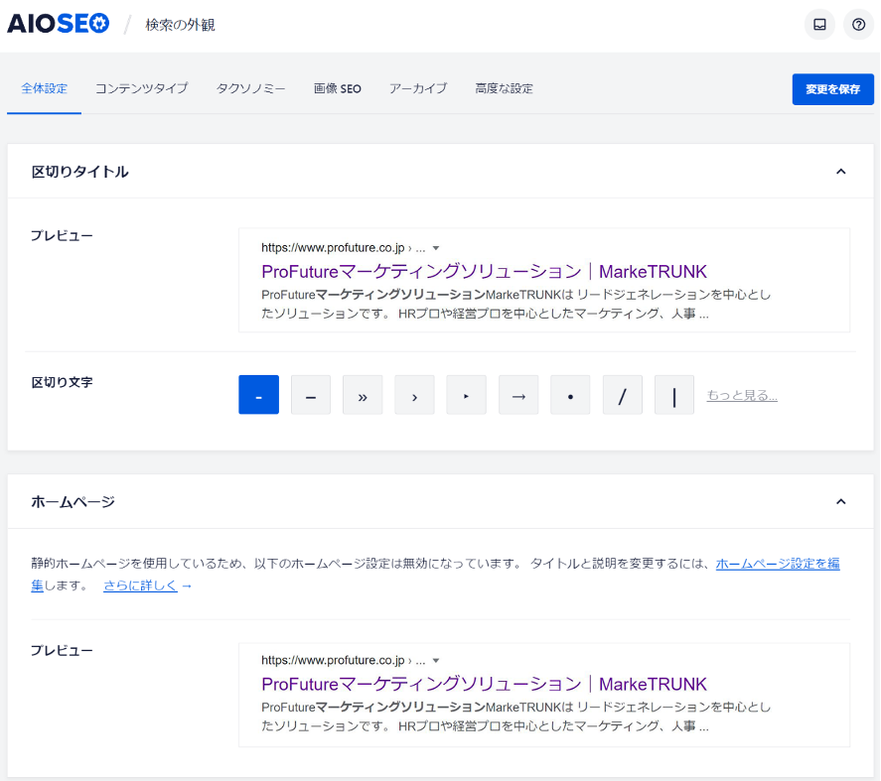881x781 pixels.
Task: Click the もっと見る link
Action: (741, 395)
